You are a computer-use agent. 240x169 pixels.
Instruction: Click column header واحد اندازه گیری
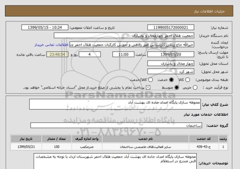(x=87, y=139)
